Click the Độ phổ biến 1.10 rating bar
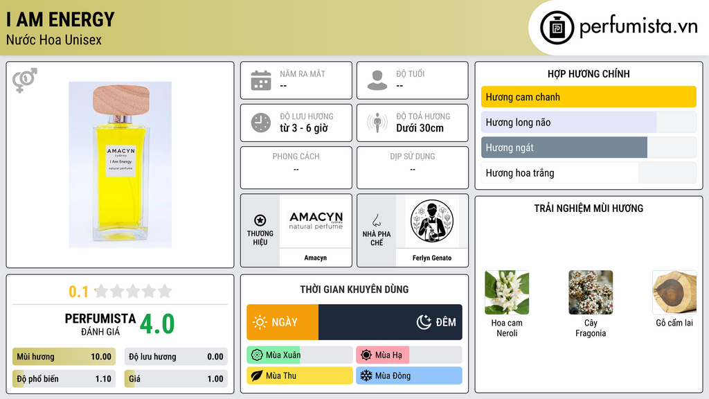This screenshot has height=399, width=709. point(64,379)
